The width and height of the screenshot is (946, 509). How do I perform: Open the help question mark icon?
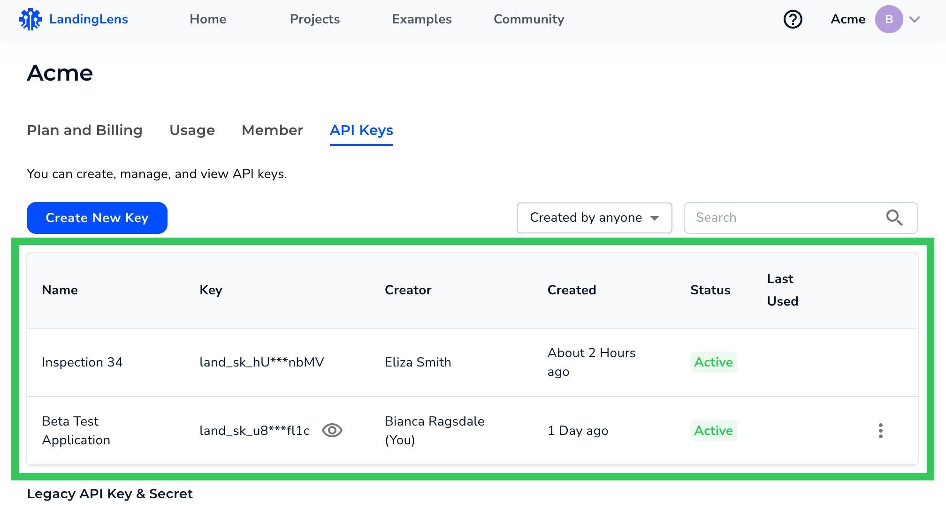click(x=793, y=19)
